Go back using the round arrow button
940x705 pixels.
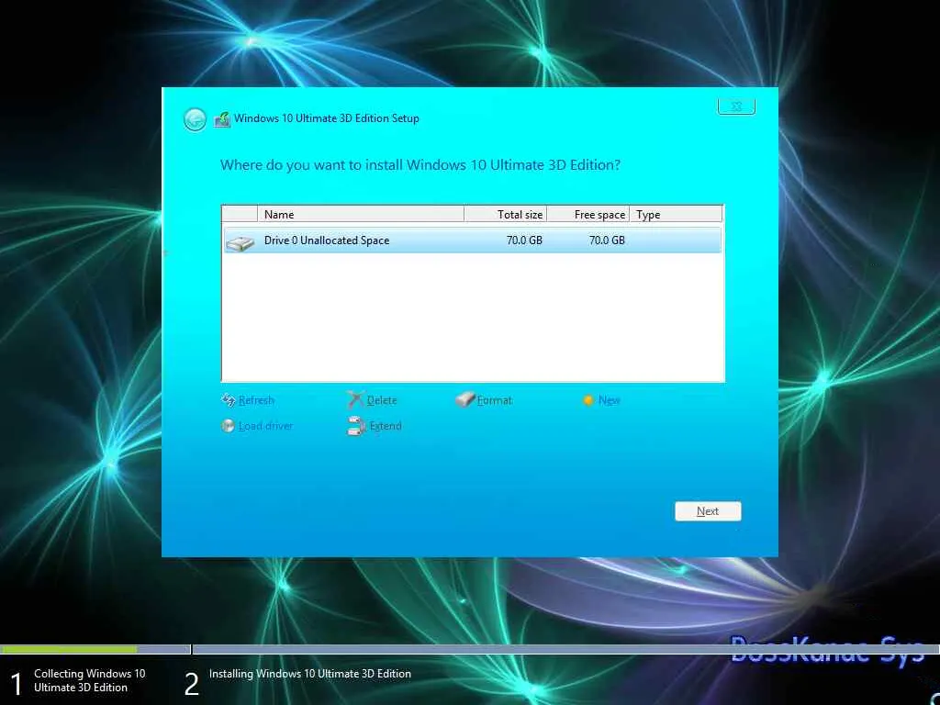pyautogui.click(x=195, y=120)
